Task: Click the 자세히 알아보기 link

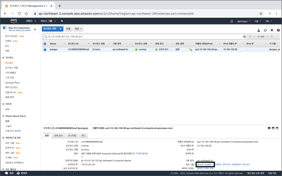Action: click(142, 154)
